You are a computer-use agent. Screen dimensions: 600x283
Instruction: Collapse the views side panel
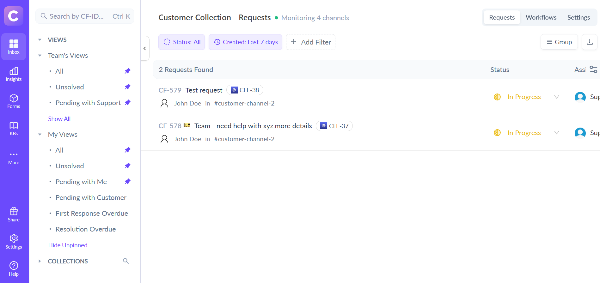145,48
